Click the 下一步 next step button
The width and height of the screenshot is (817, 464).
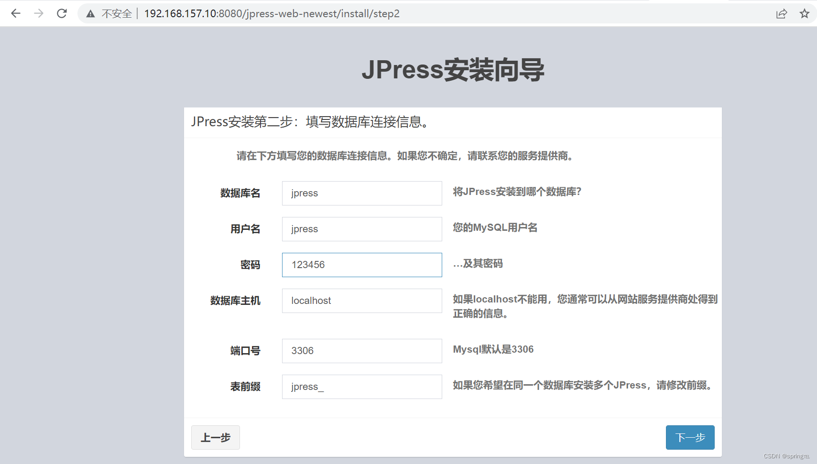point(690,437)
